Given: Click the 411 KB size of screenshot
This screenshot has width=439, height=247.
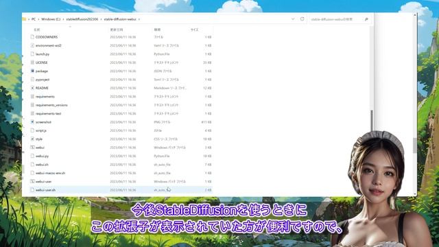Looking at the screenshot, I should point(206,122).
